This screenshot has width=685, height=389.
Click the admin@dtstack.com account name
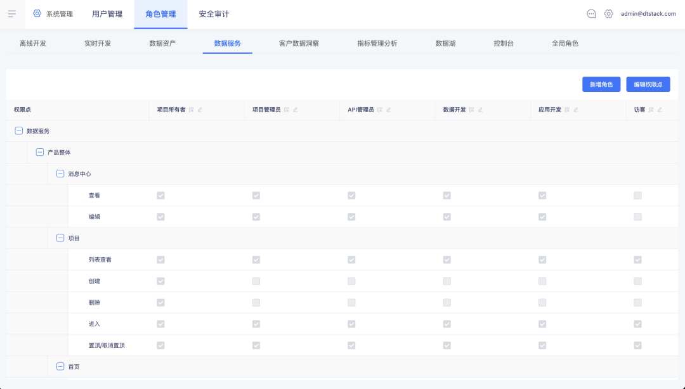648,14
